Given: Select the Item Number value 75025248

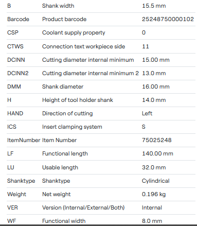Looking at the screenshot, I should (x=156, y=140).
